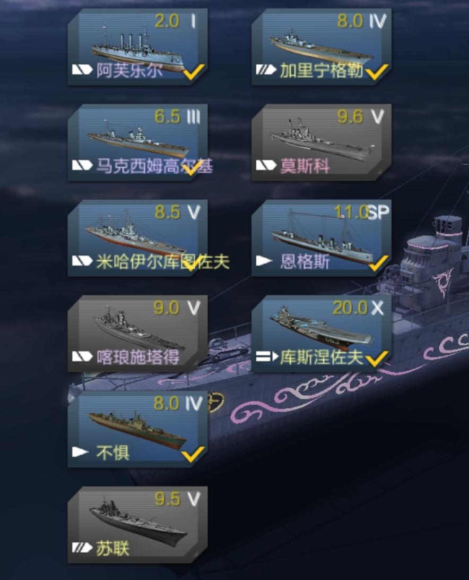Click the destroyer arrow icon beside 恩格斯

264,261
